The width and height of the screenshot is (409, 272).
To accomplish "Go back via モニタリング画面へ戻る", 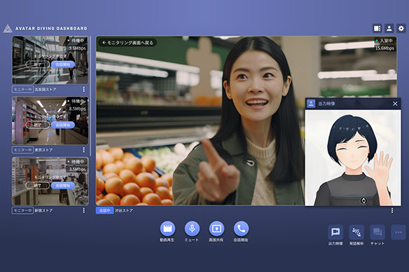I will (x=127, y=43).
